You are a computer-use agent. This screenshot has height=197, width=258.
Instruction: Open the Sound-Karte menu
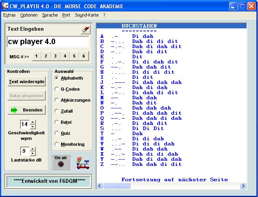(x=87, y=15)
